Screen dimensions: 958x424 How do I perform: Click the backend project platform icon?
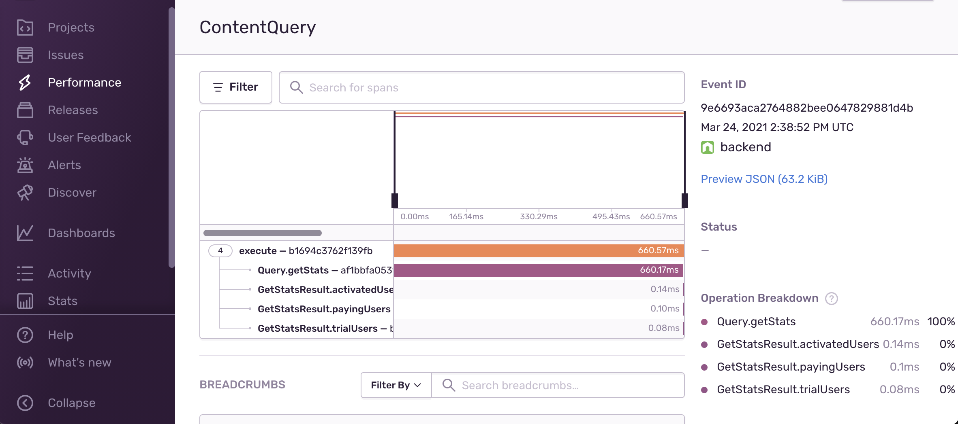click(708, 147)
